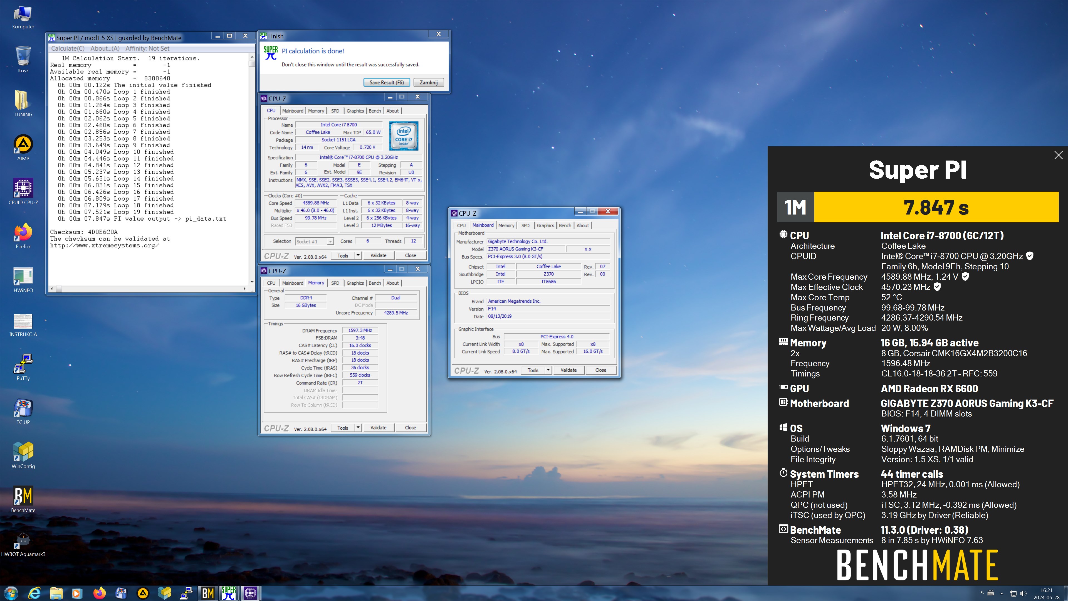Click the Windows Start button
The width and height of the screenshot is (1068, 601).
11,593
